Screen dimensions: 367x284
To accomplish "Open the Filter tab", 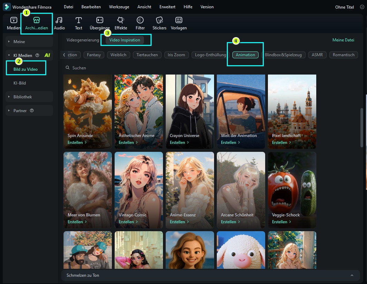I will [x=140, y=23].
